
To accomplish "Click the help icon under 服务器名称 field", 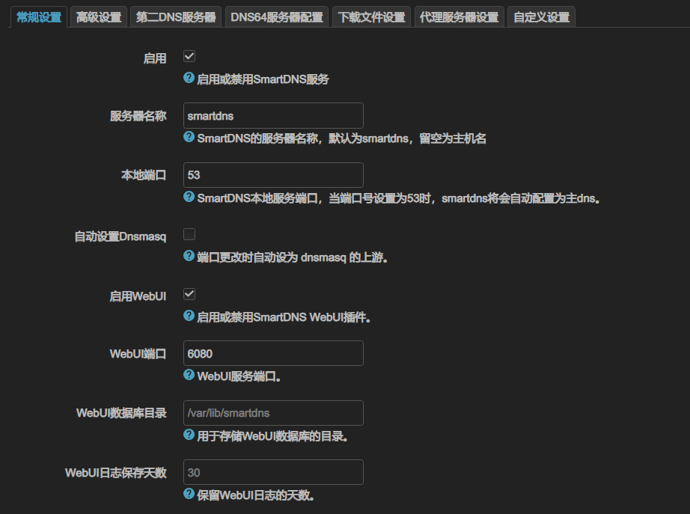I will point(189,138).
